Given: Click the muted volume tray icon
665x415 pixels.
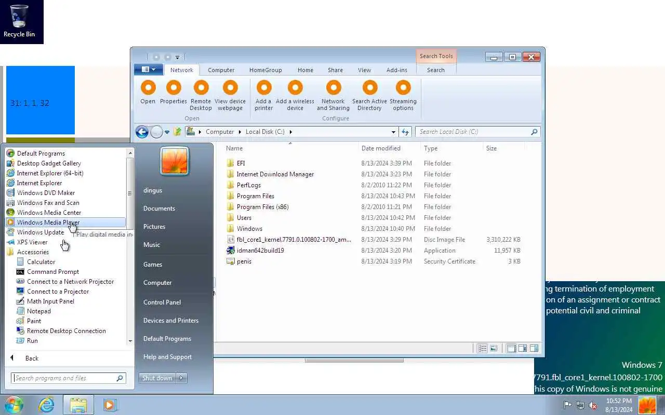Looking at the screenshot, I should click(x=593, y=405).
